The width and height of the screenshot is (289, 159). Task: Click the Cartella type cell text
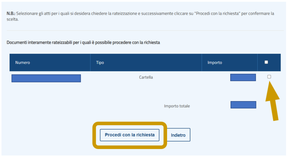pyautogui.click(x=146, y=77)
